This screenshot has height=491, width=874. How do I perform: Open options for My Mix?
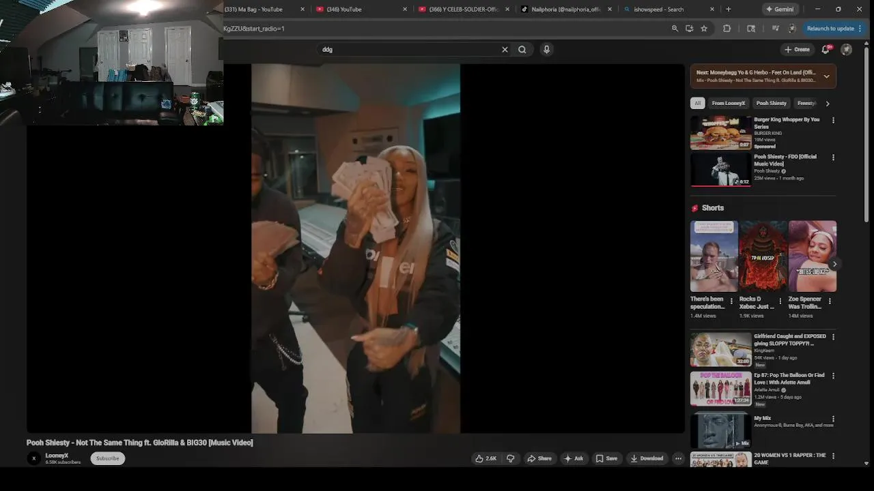tap(833, 419)
